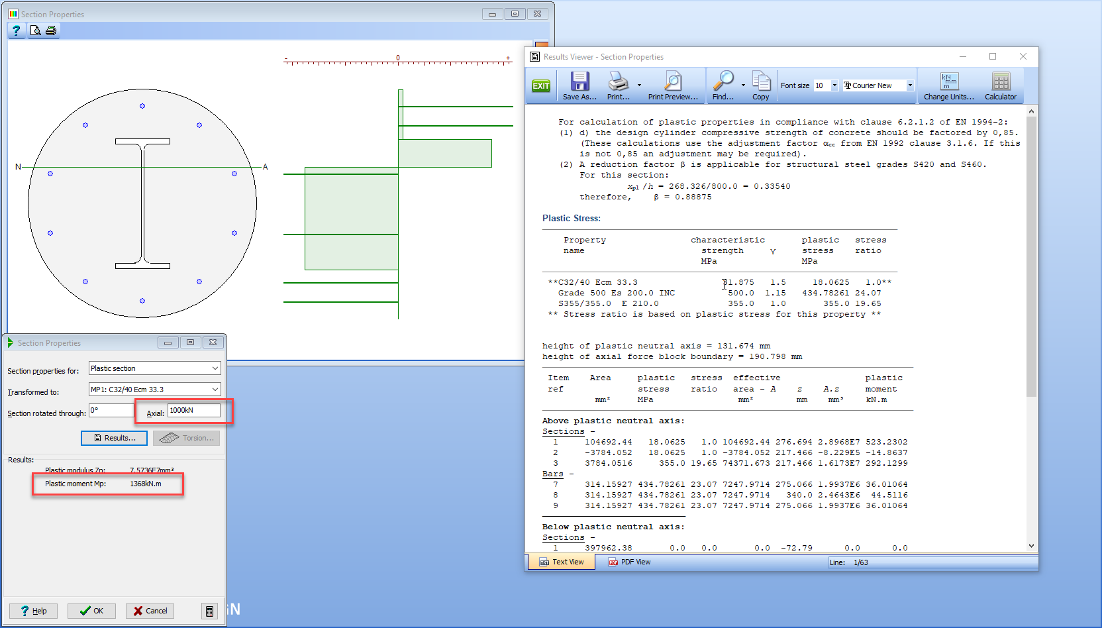Image resolution: width=1102 pixels, height=628 pixels.
Task: Click the green EXIT icon in Results Viewer
Action: 541,86
